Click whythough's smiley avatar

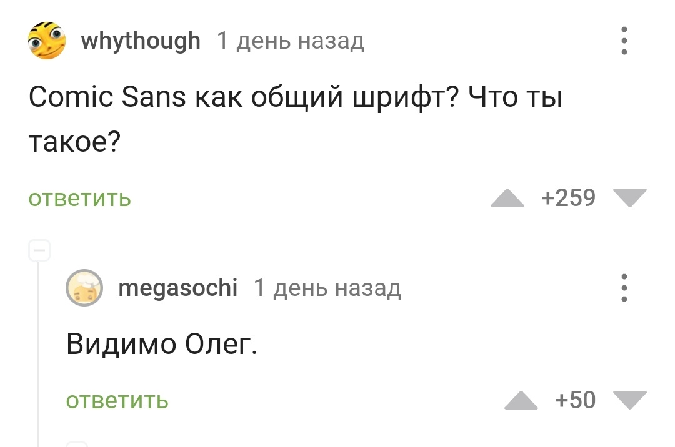[47, 41]
